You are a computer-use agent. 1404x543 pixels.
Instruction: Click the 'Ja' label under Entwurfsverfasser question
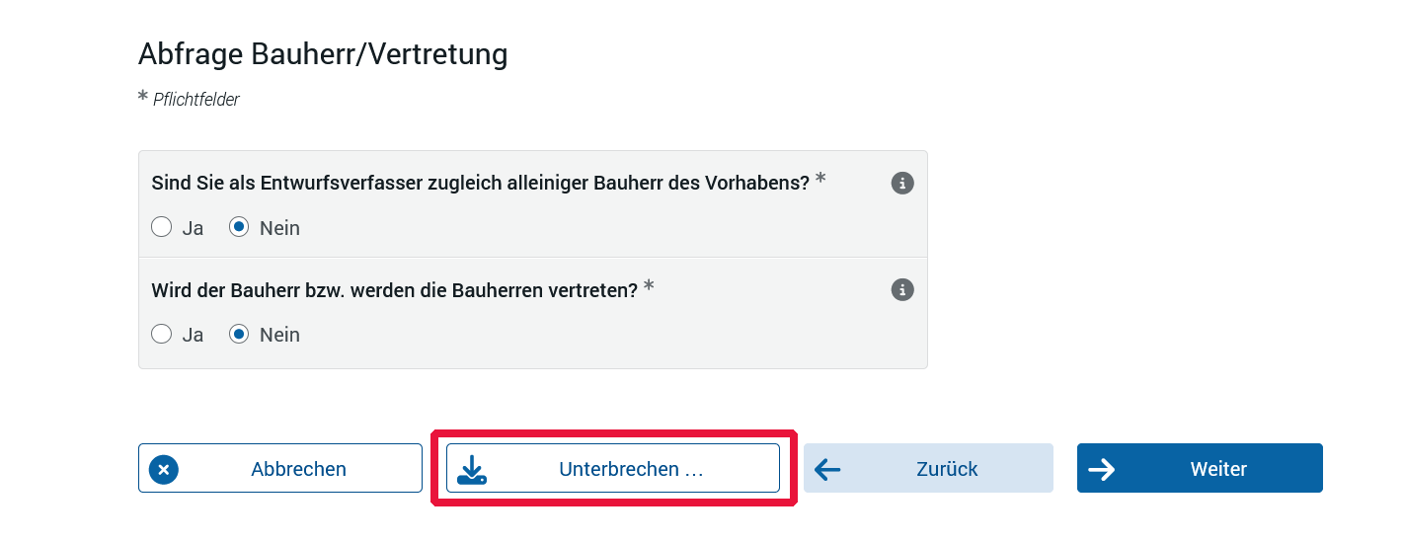(x=193, y=228)
